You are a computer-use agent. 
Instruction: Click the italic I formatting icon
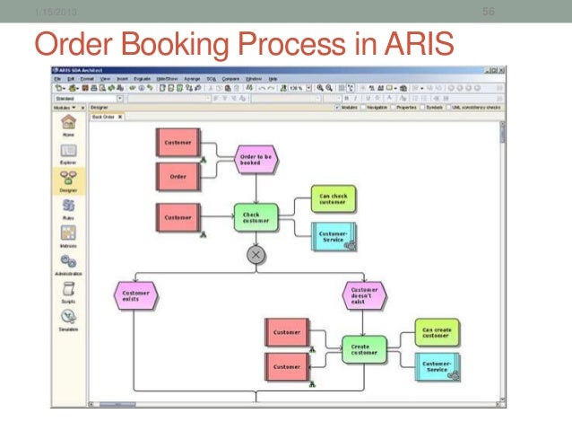click(x=355, y=98)
